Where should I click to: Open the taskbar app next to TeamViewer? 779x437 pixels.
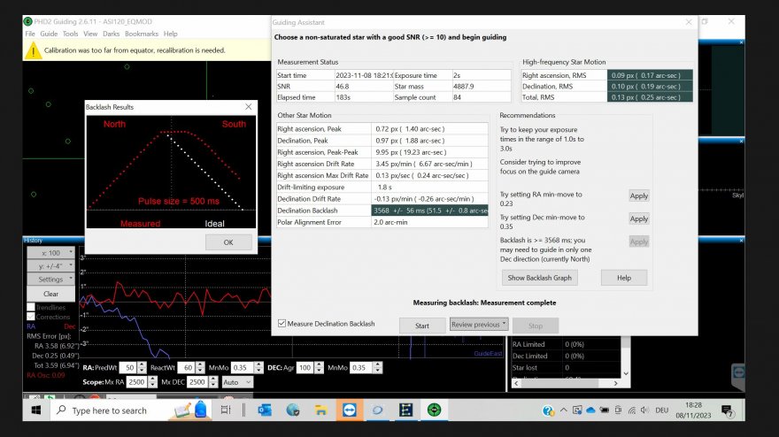click(378, 410)
